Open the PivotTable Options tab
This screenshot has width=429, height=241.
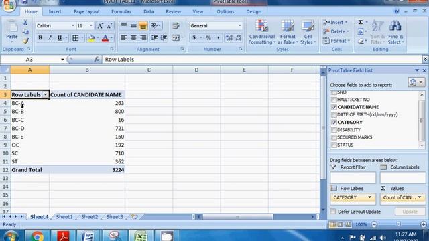(x=225, y=12)
